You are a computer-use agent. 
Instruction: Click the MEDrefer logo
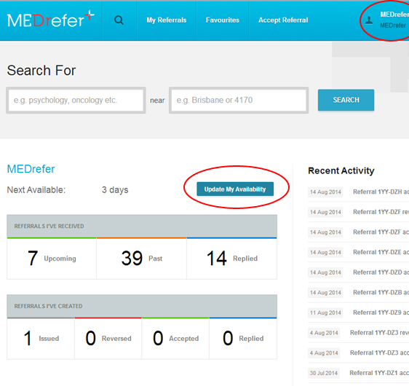[x=51, y=20]
